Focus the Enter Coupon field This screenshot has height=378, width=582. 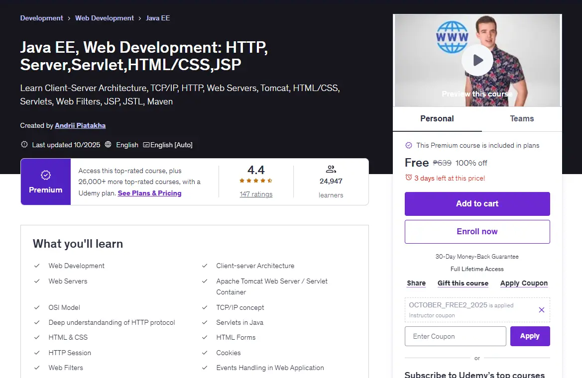click(456, 336)
